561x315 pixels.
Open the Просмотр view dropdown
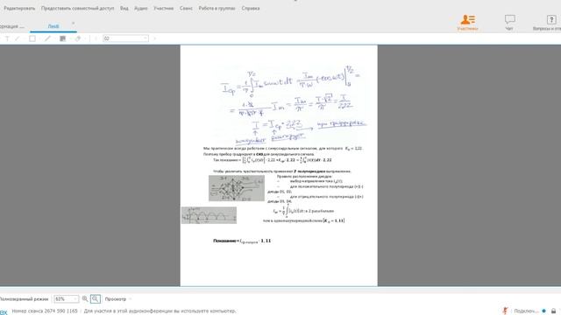pos(117,299)
